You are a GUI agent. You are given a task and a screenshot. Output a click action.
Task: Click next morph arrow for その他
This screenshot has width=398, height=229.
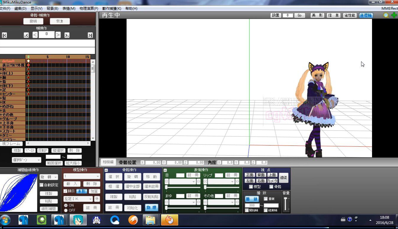(237, 202)
